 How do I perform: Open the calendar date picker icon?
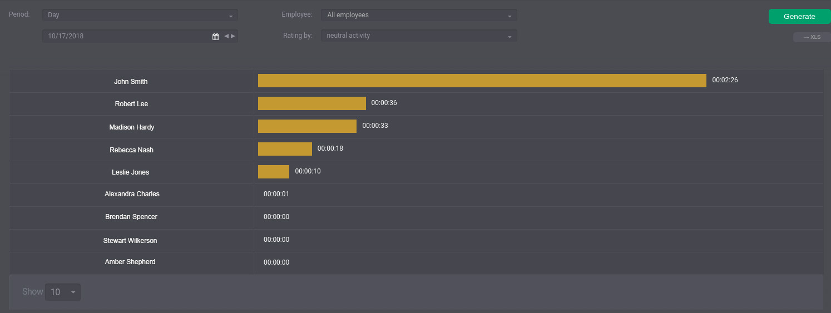point(216,36)
